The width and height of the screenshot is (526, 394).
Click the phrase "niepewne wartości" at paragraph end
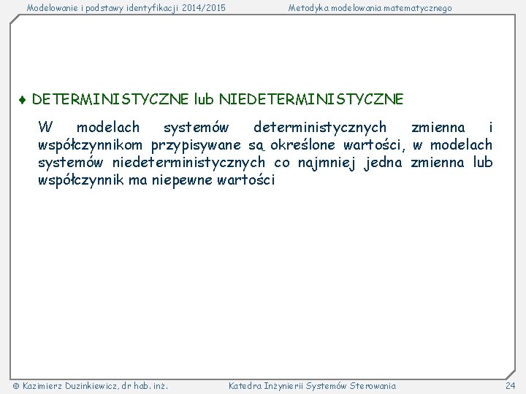[213, 181]
